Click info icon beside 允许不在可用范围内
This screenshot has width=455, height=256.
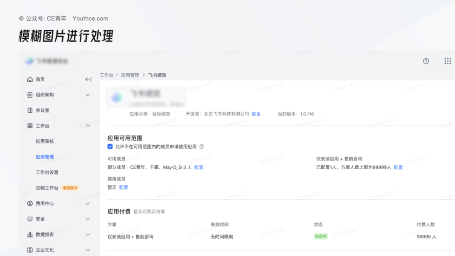coord(202,147)
